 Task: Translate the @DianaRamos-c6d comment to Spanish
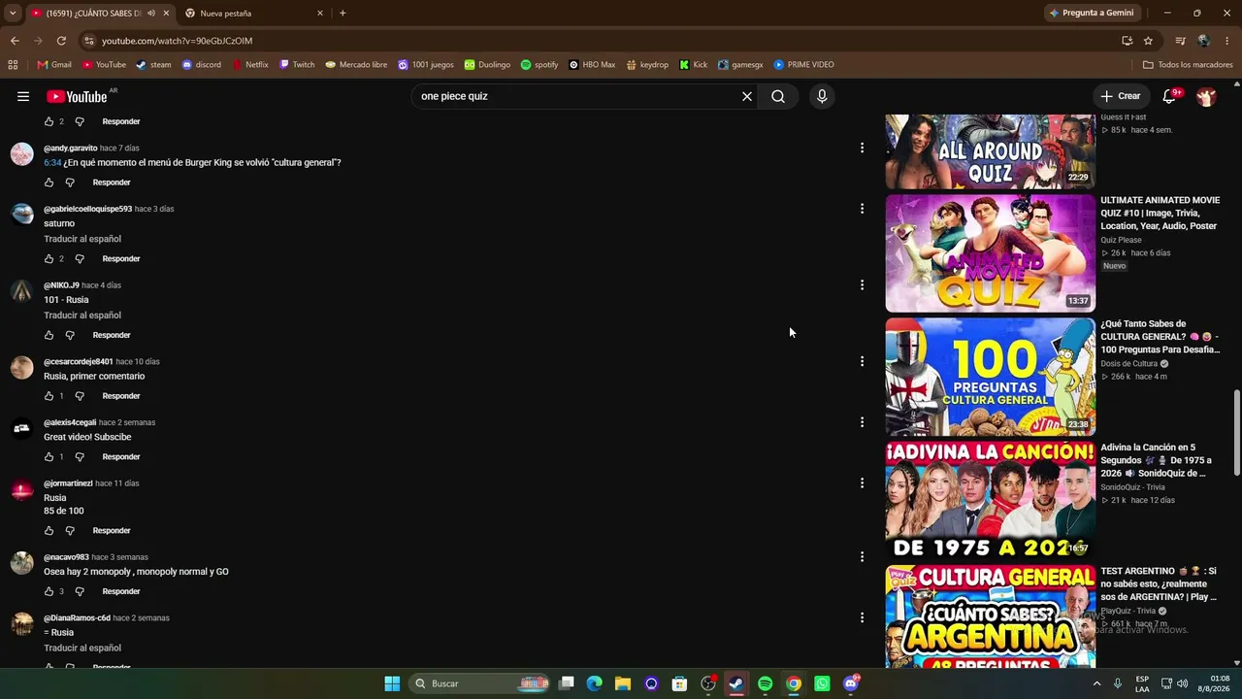[x=82, y=649]
